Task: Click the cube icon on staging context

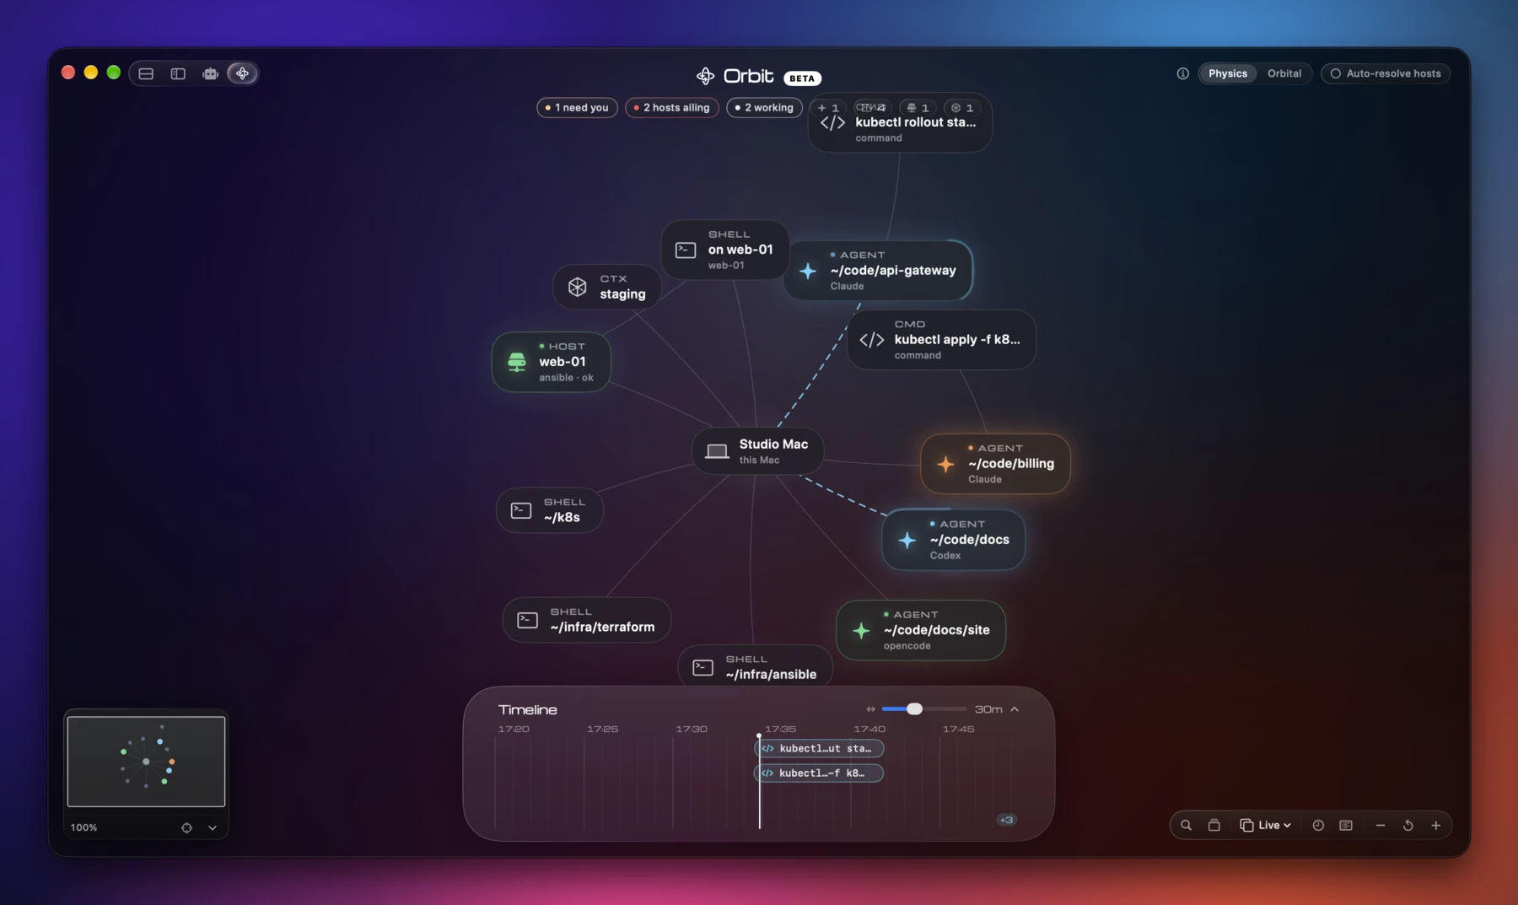Action: 578,287
